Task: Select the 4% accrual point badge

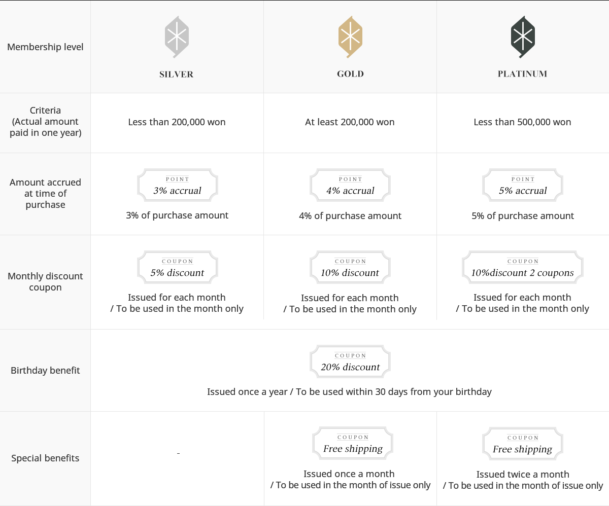Action: pyautogui.click(x=350, y=186)
